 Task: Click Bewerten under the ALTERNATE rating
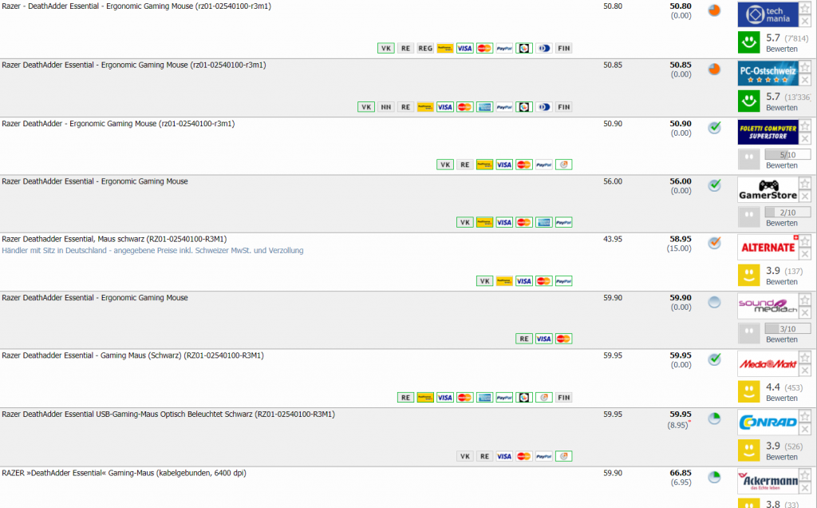pos(782,282)
